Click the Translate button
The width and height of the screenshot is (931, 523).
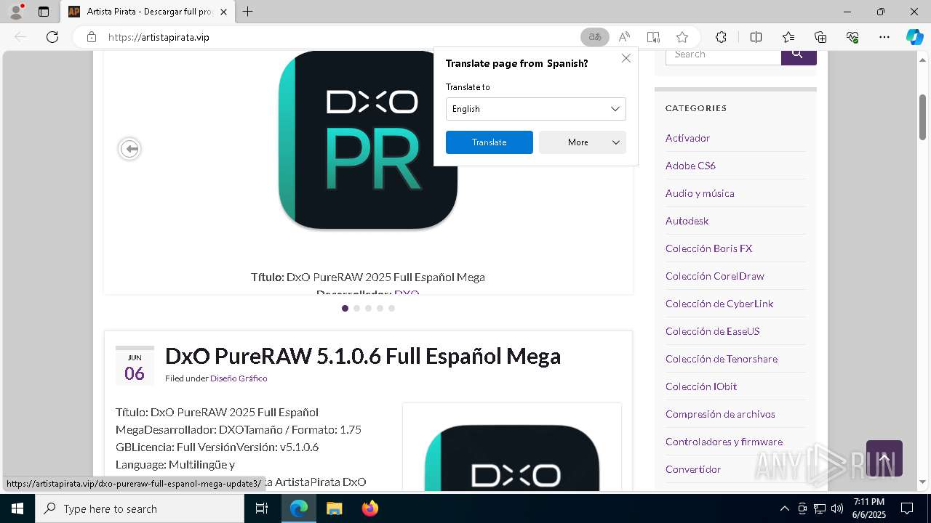tap(490, 142)
